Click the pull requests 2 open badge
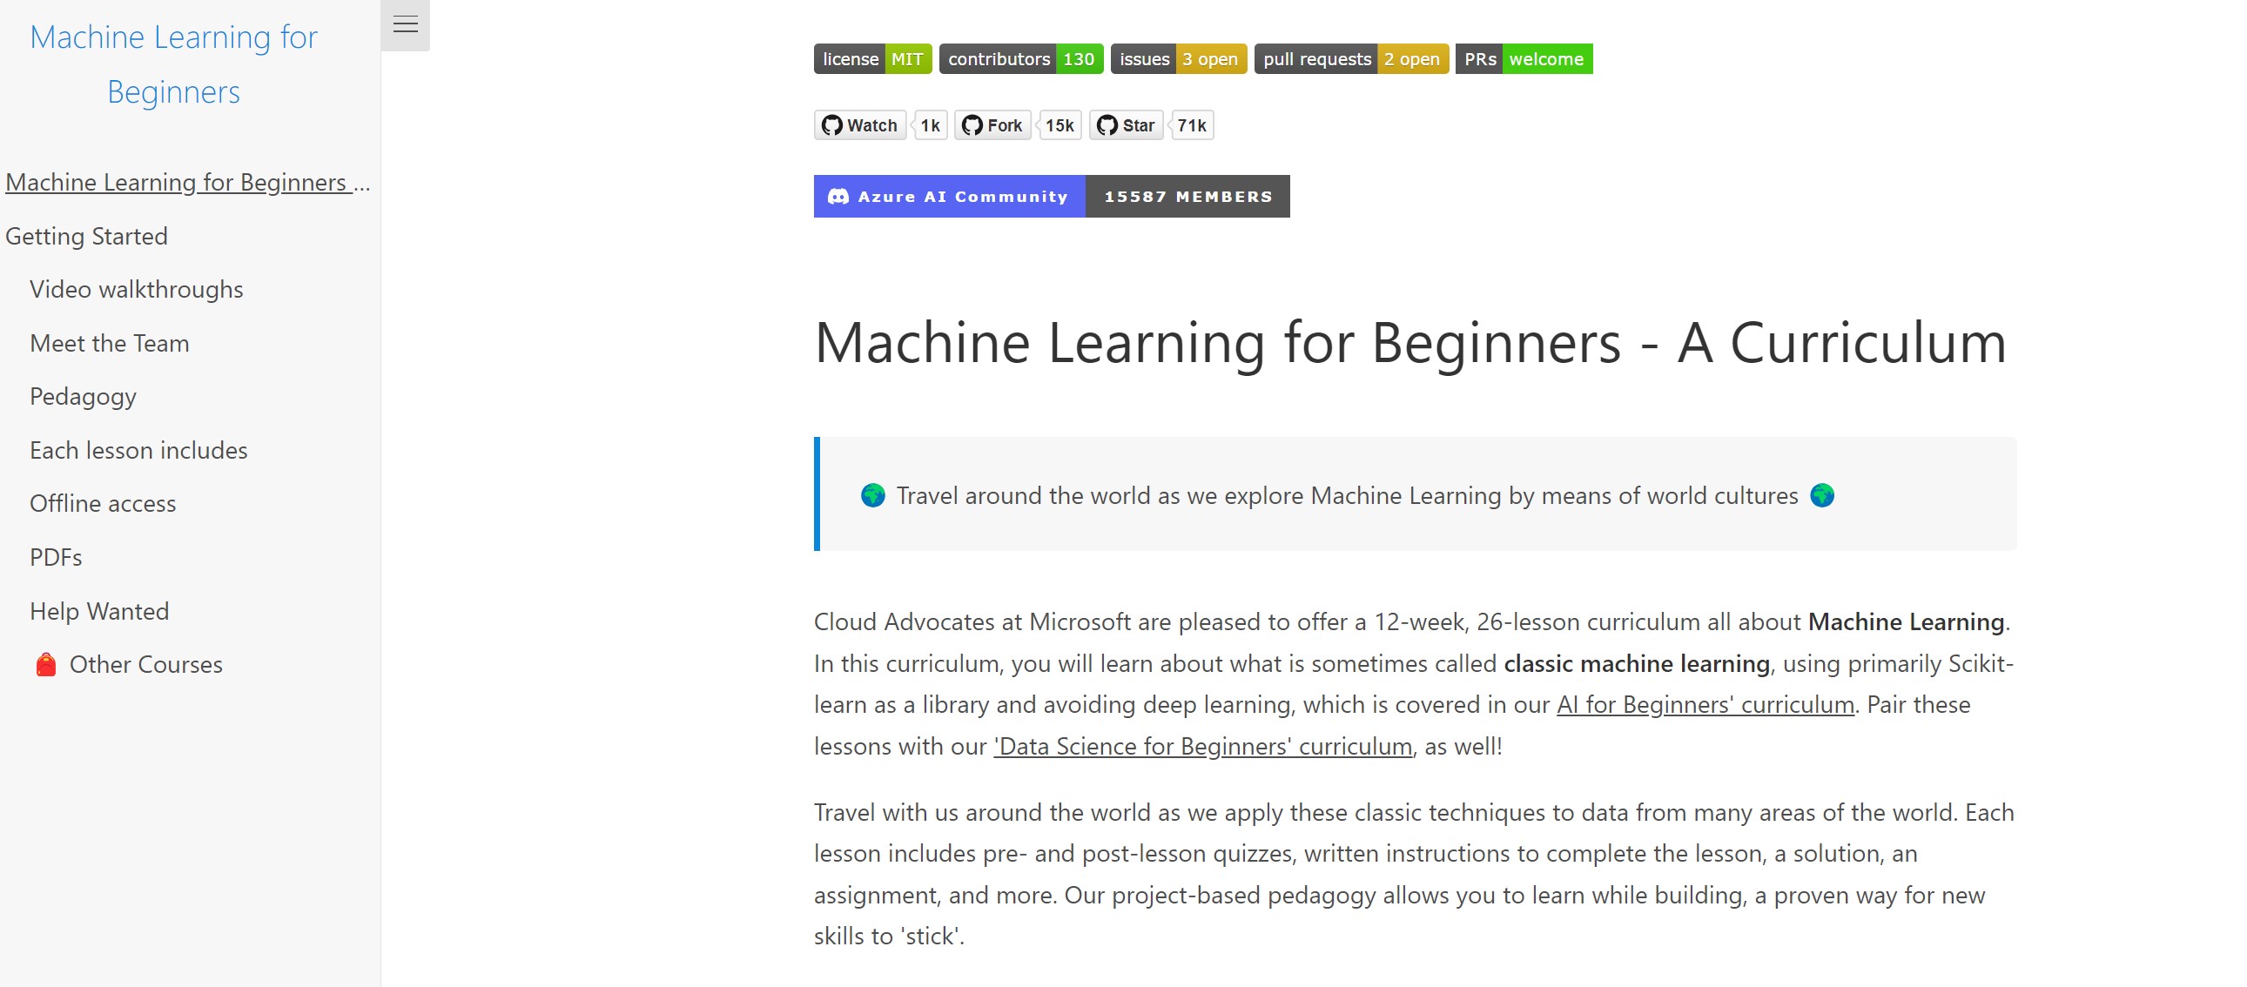2247x987 pixels. (x=1351, y=58)
